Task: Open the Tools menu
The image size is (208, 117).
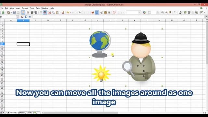Action: coord(32,8)
